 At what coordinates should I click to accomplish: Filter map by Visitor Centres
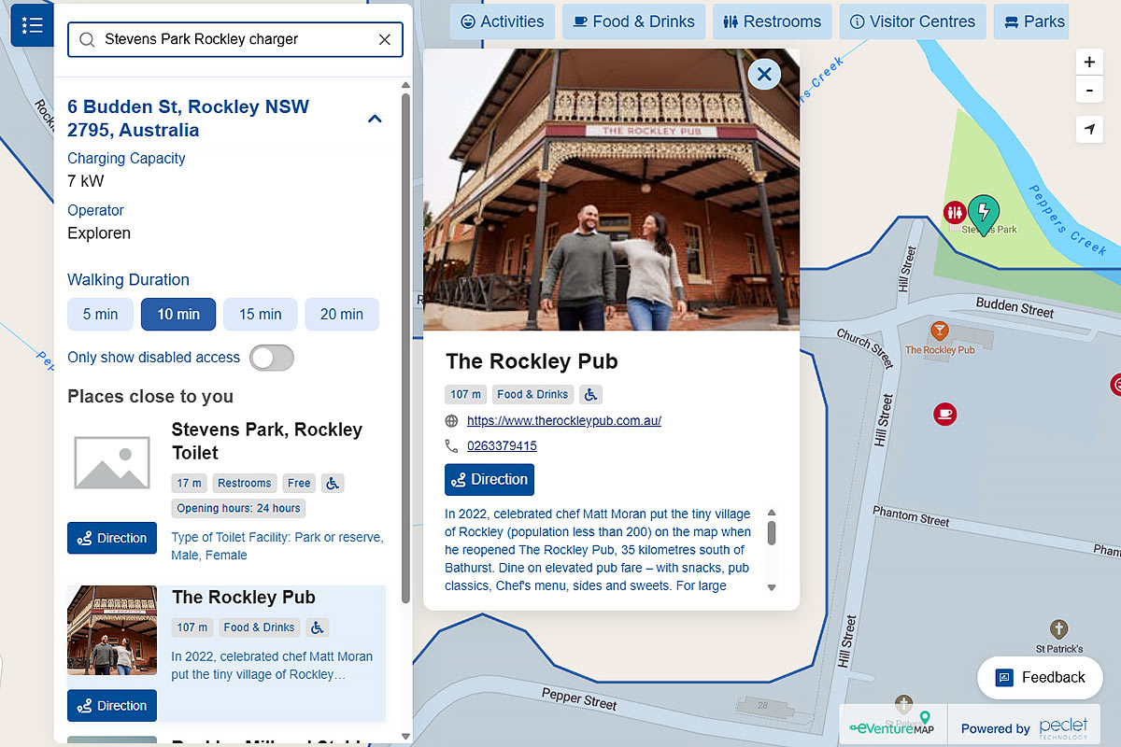[913, 21]
